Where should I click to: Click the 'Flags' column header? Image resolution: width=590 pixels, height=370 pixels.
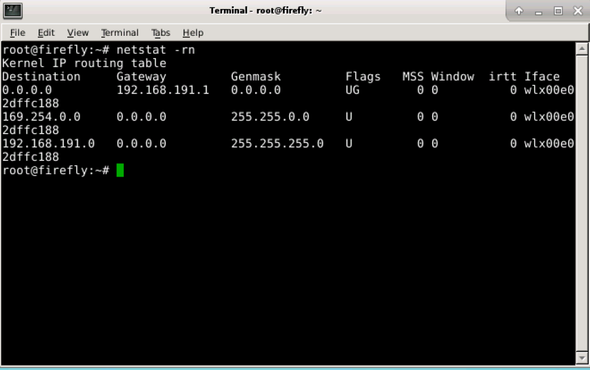tap(363, 77)
